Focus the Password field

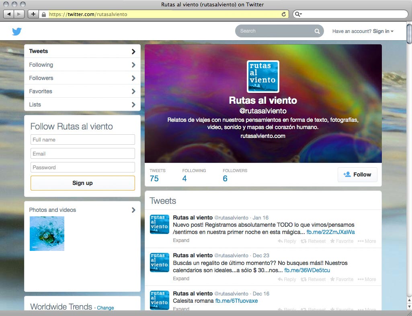click(83, 168)
